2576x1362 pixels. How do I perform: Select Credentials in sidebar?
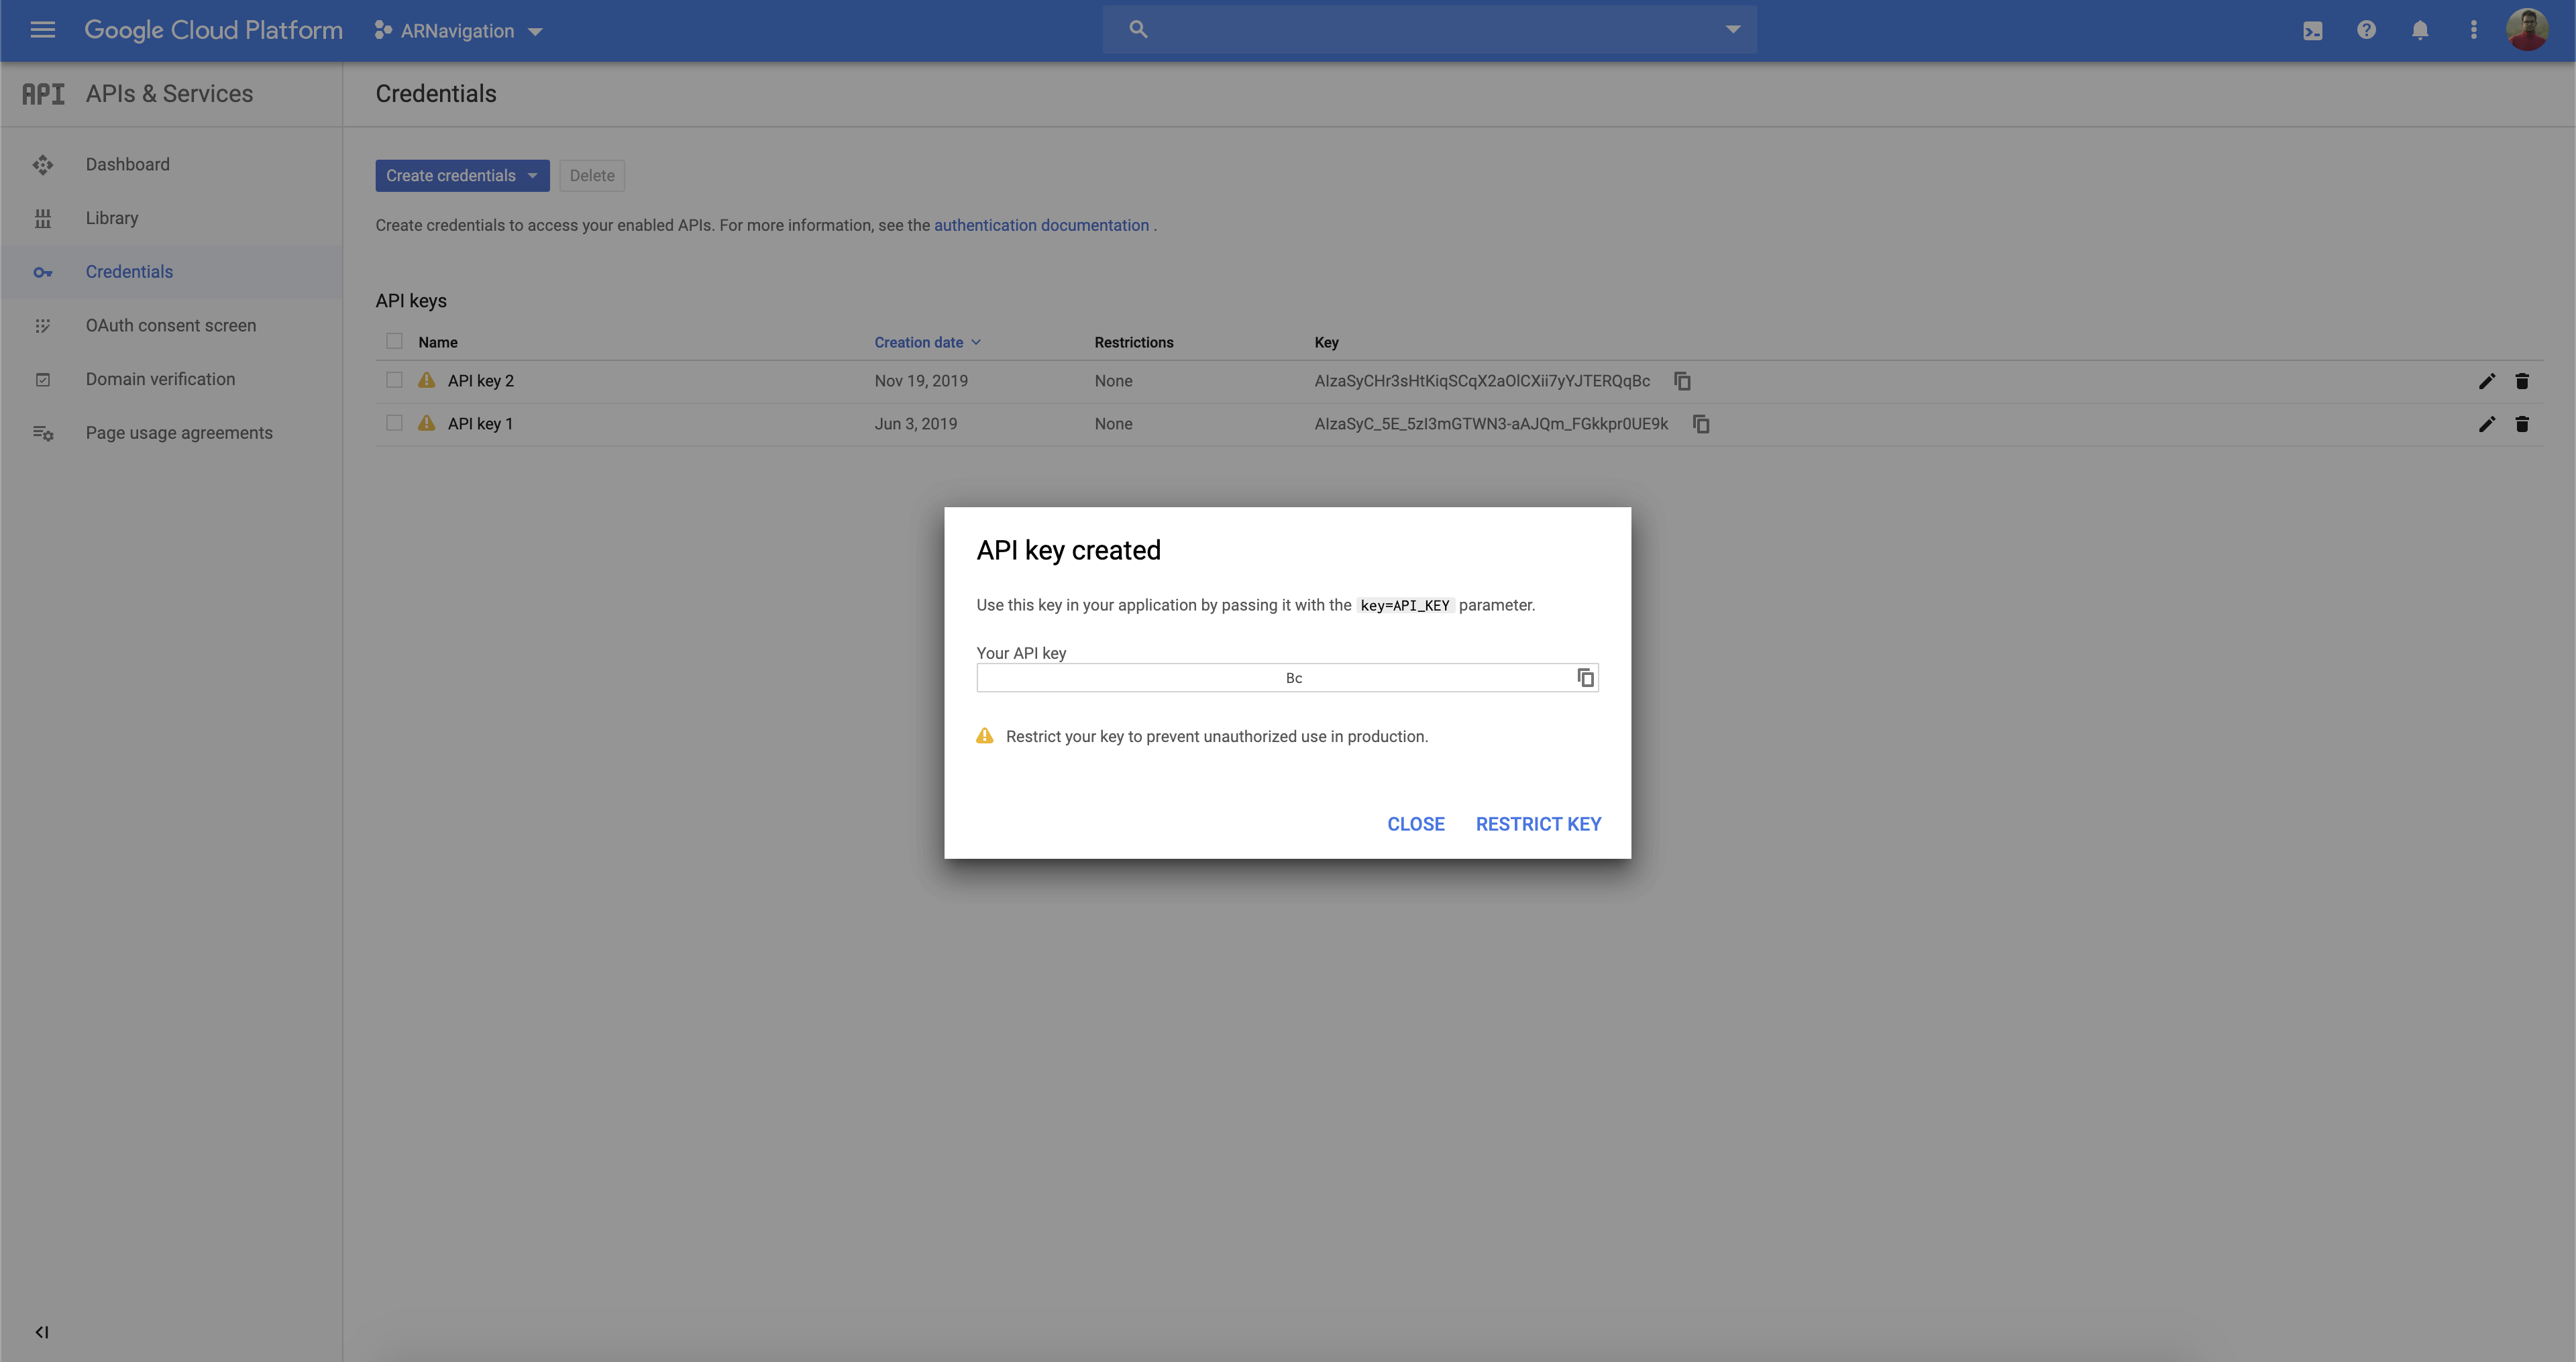tap(129, 272)
